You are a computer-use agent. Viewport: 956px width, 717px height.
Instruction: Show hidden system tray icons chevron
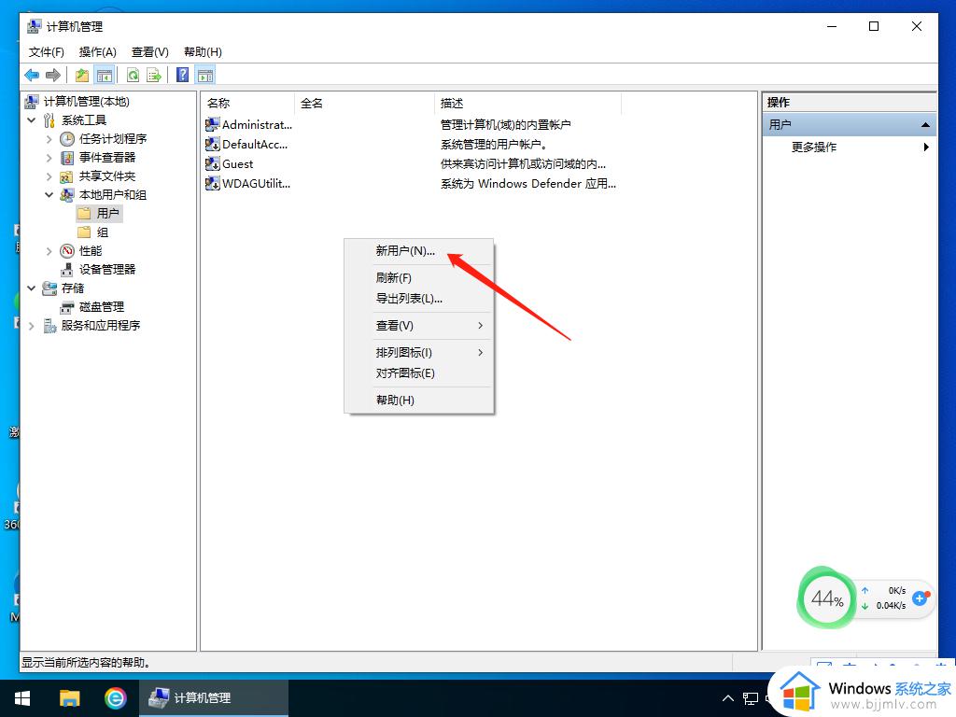pos(728,698)
